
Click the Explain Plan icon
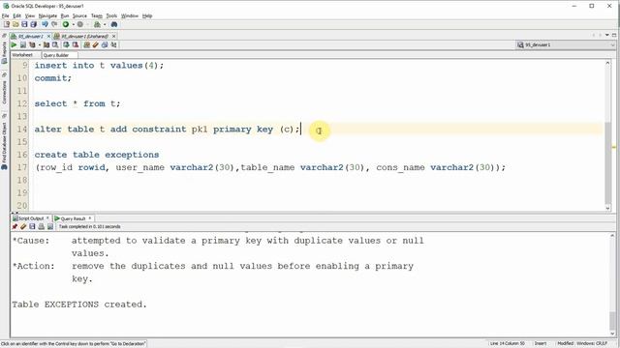click(32, 45)
